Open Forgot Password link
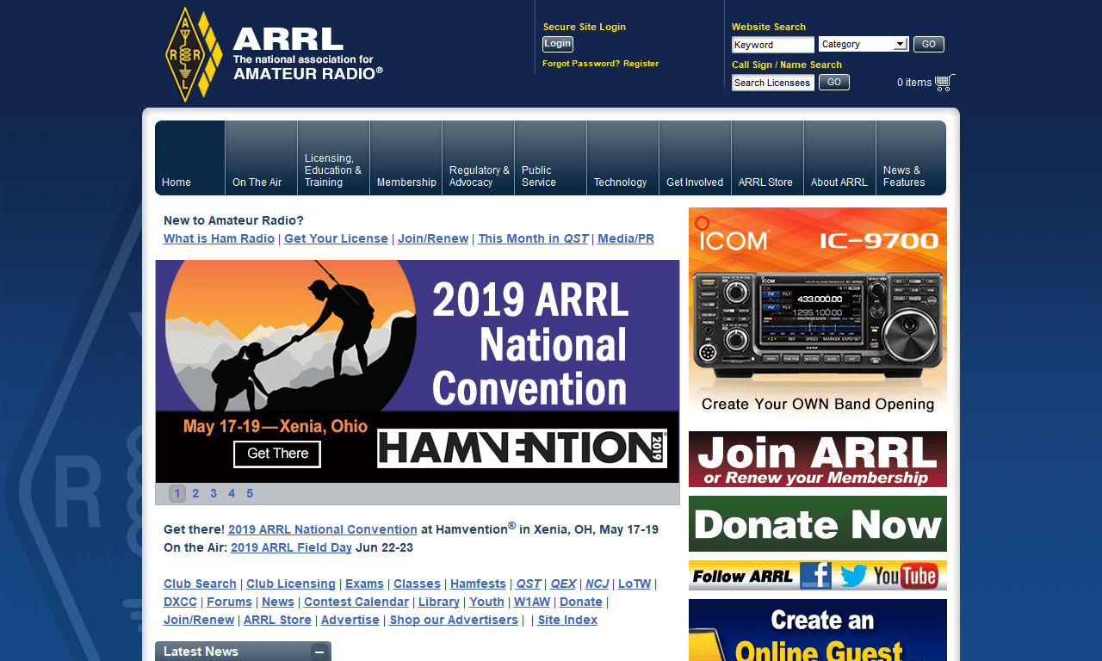This screenshot has height=661, width=1102. coord(581,64)
